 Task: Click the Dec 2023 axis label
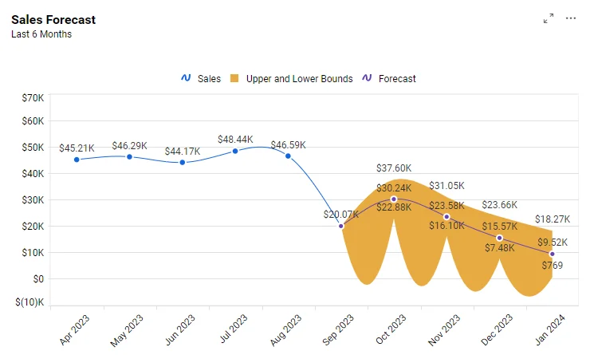coord(497,330)
